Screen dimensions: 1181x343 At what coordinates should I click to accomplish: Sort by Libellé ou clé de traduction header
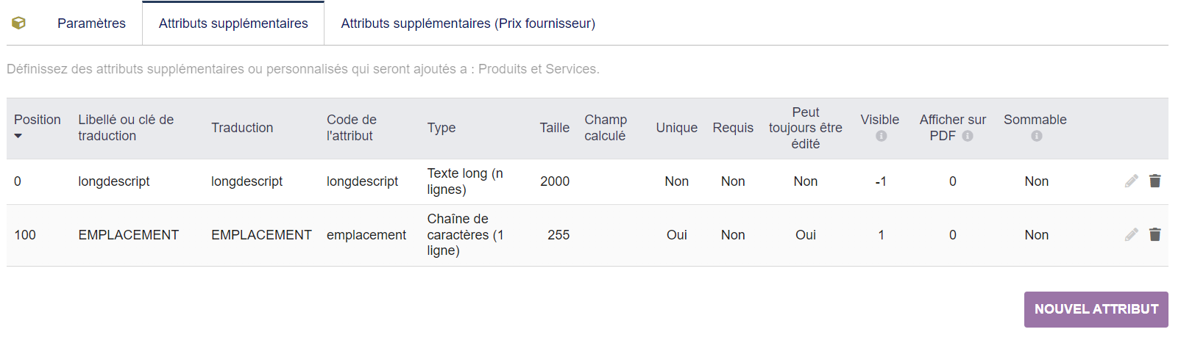click(126, 128)
